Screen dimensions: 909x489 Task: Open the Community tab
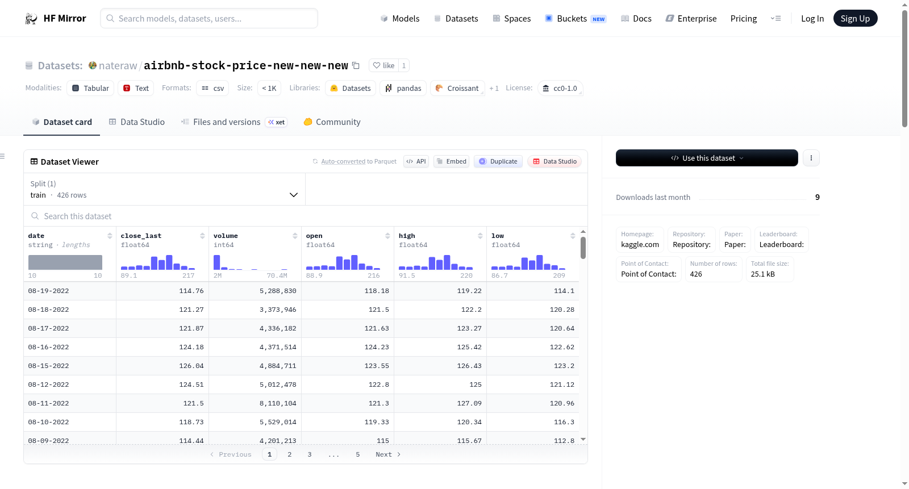[332, 122]
